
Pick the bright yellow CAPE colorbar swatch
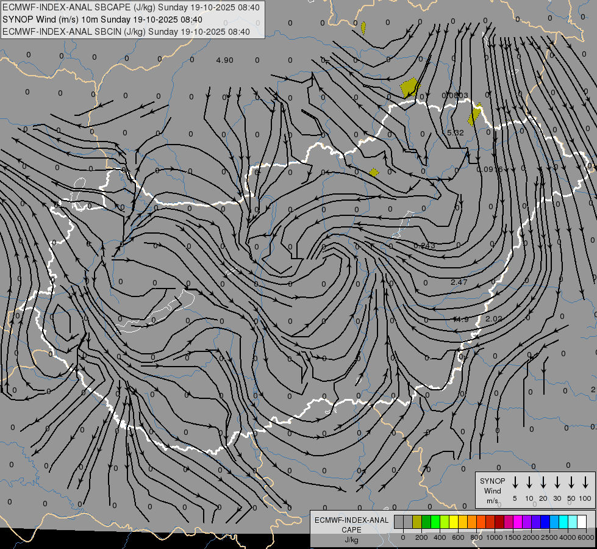click(454, 522)
